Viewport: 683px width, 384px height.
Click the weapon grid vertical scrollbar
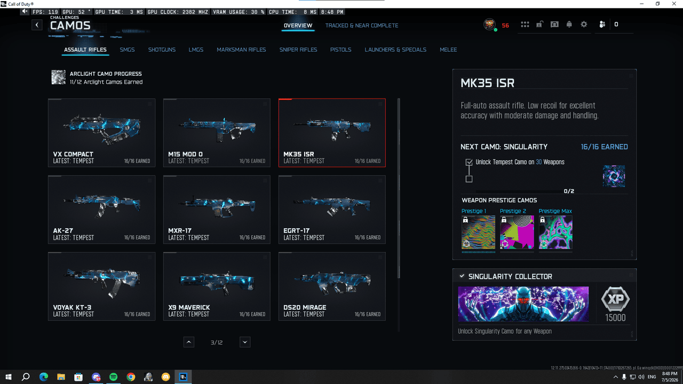[399, 188]
